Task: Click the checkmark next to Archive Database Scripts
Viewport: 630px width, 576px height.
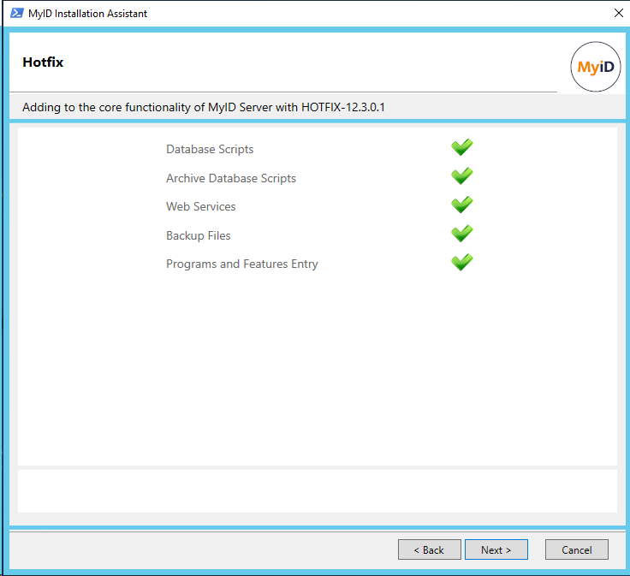Action: (462, 176)
